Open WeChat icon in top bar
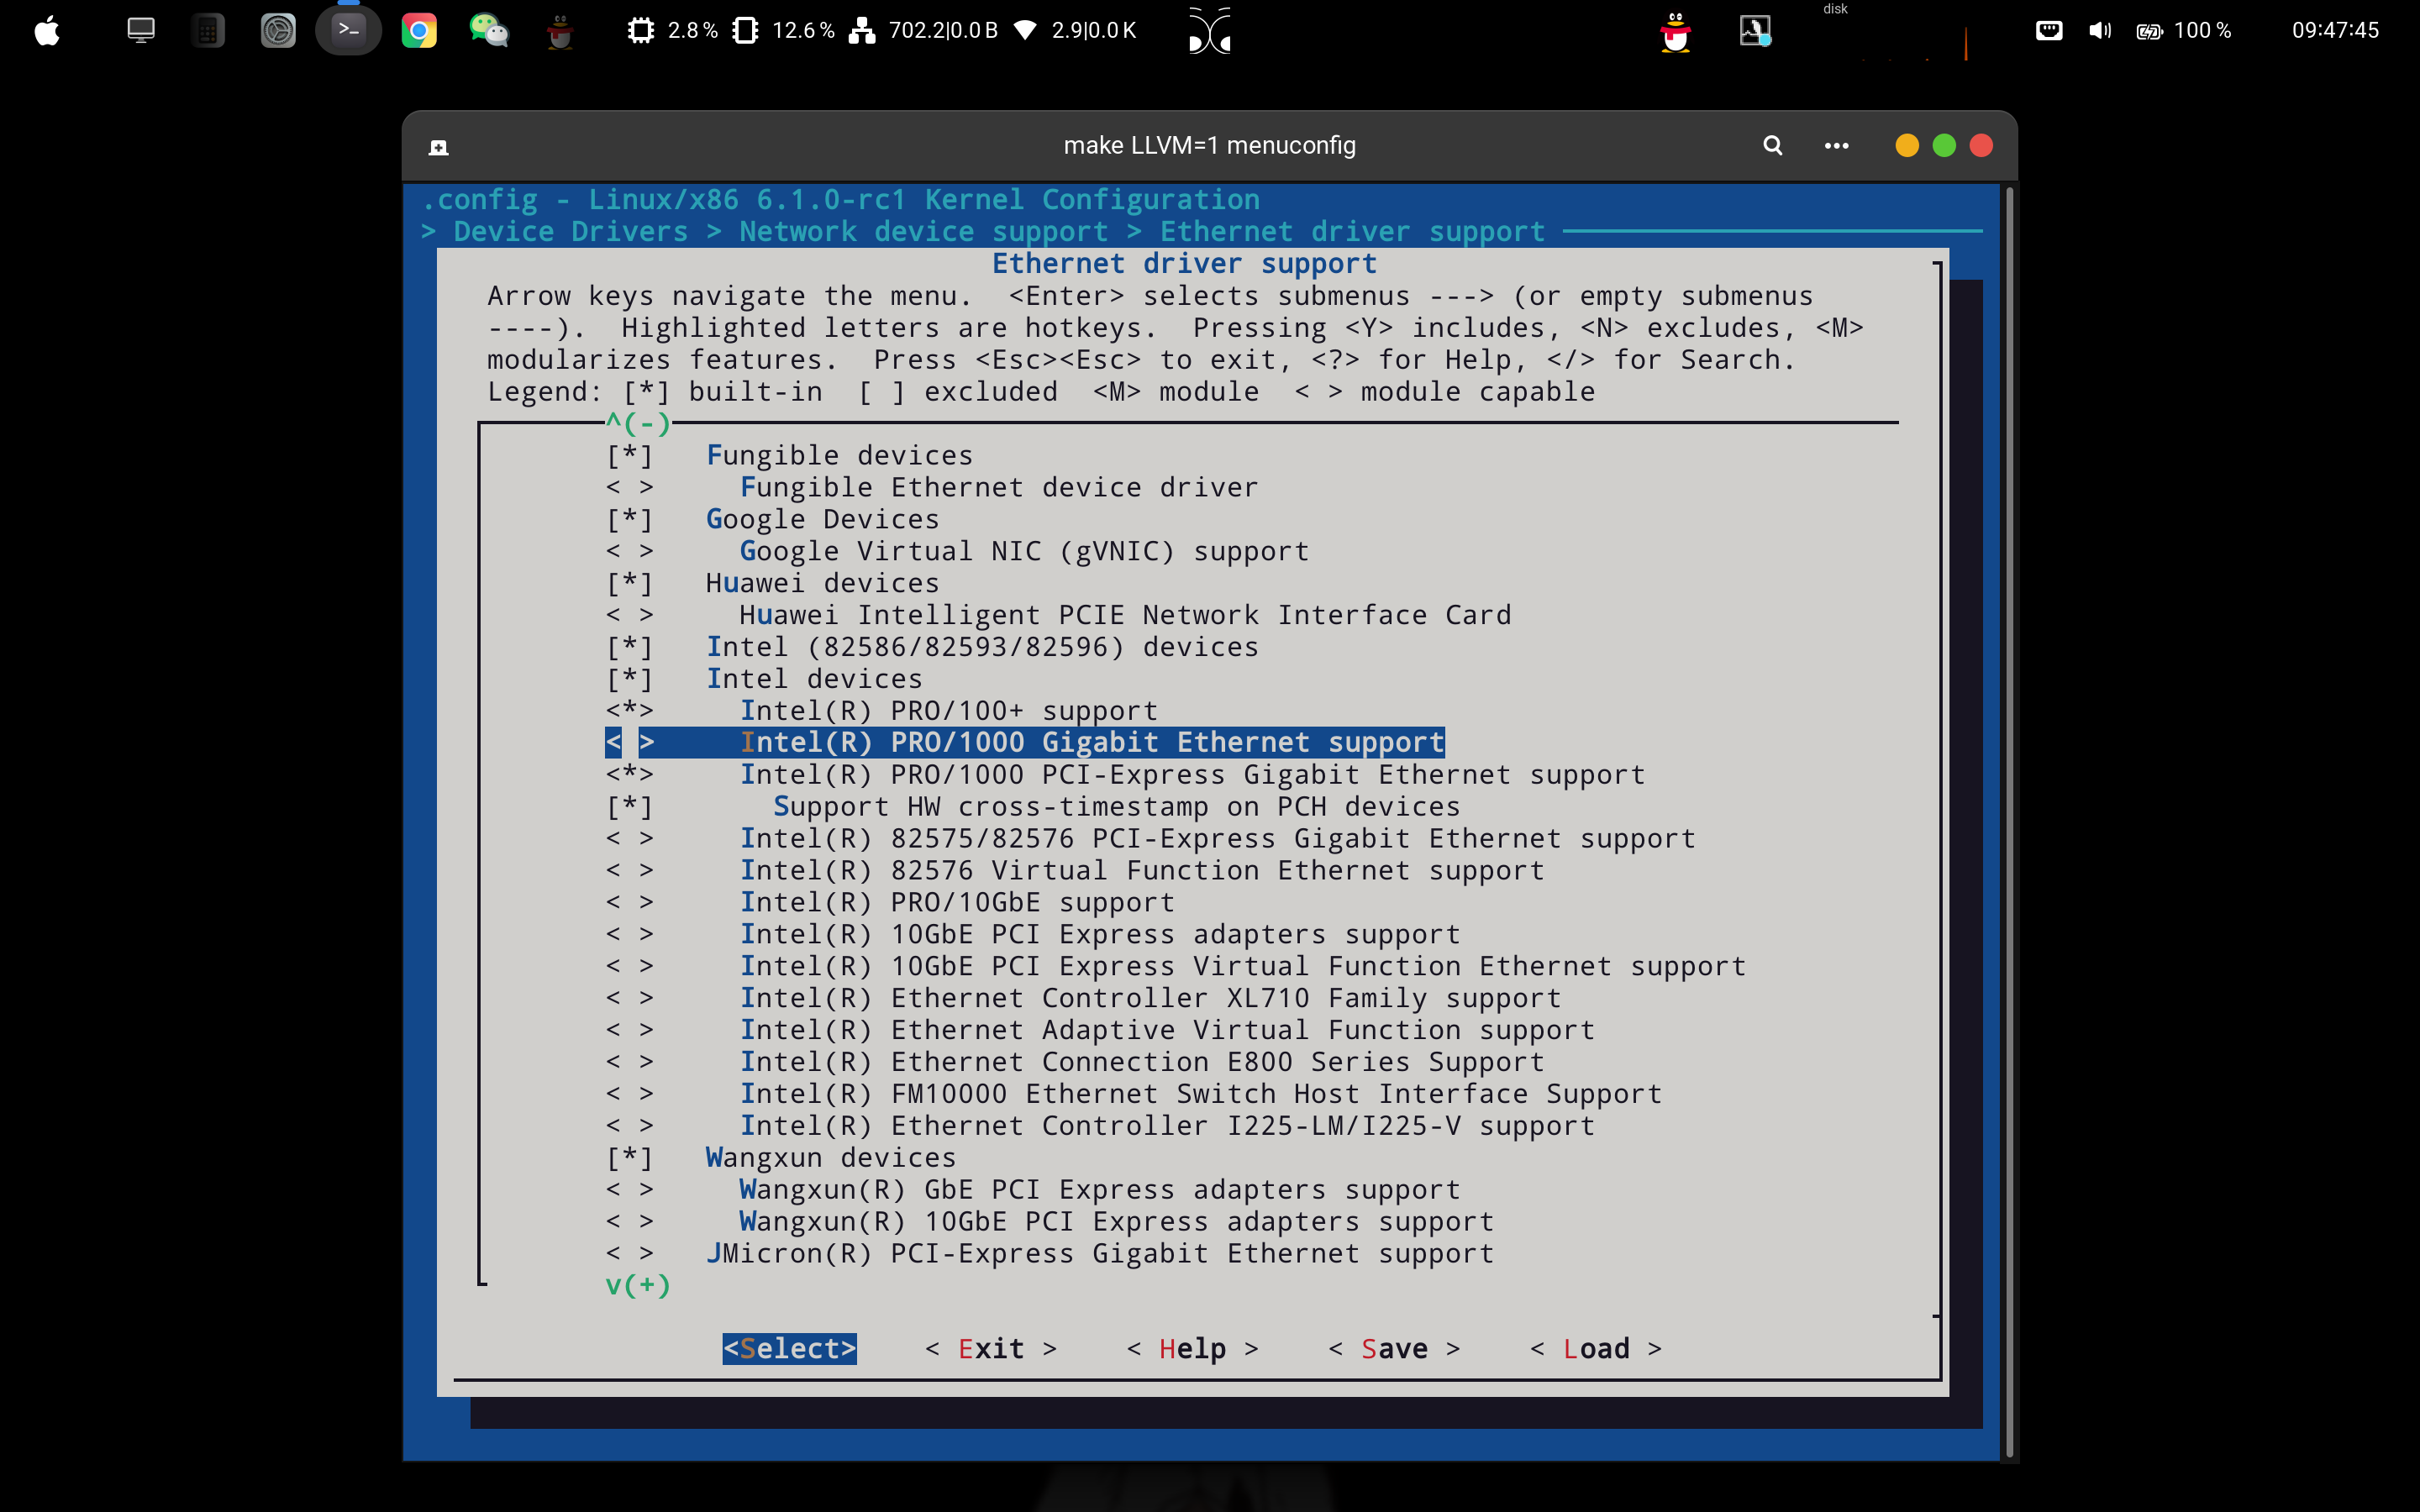The width and height of the screenshot is (2420, 1512). 489,31
